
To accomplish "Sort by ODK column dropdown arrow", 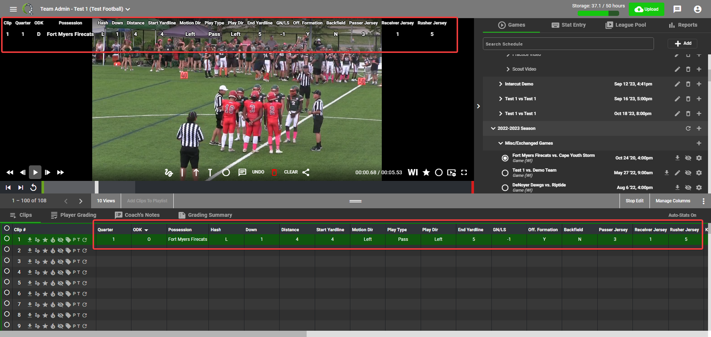I will click(x=147, y=230).
